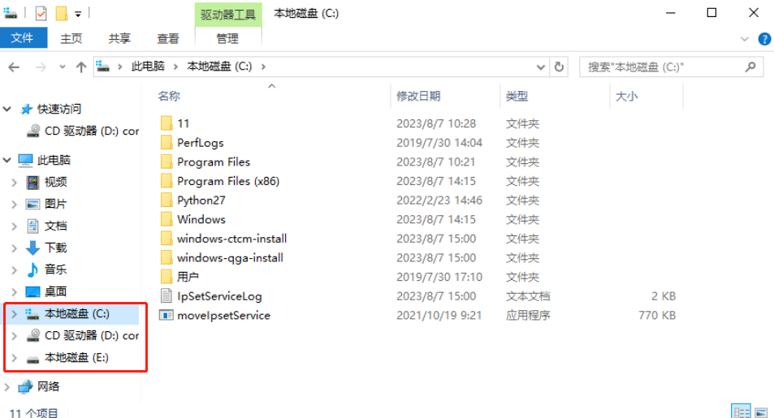Select the 用户 folder icon

(166, 277)
